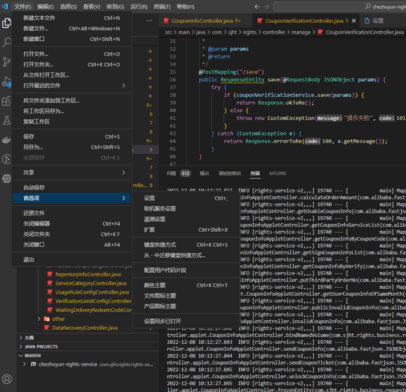Switch to the 输出 panel tab

click(x=204, y=173)
